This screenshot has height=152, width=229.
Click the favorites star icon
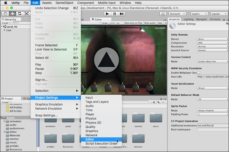click(163, 102)
